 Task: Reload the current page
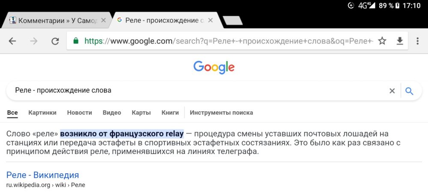point(55,41)
